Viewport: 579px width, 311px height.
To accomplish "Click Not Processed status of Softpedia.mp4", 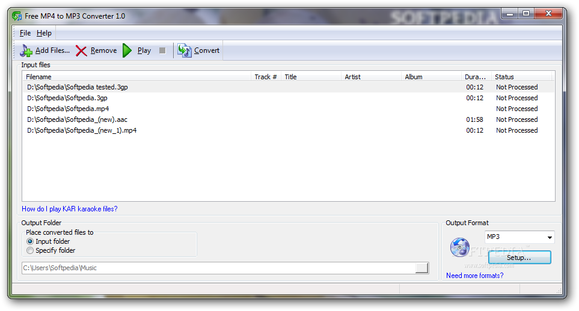I will pyautogui.click(x=516, y=109).
